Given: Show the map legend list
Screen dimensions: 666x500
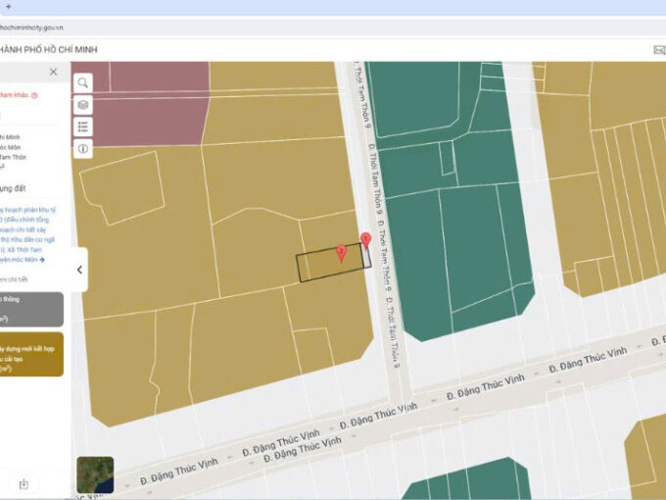Looking at the screenshot, I should point(83,126).
